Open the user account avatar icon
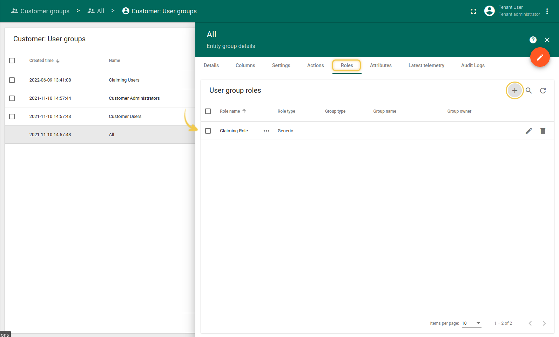The width and height of the screenshot is (559, 337). (490, 11)
